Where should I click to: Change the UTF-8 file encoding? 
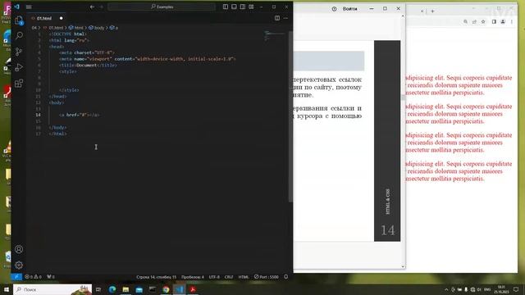coord(214,277)
